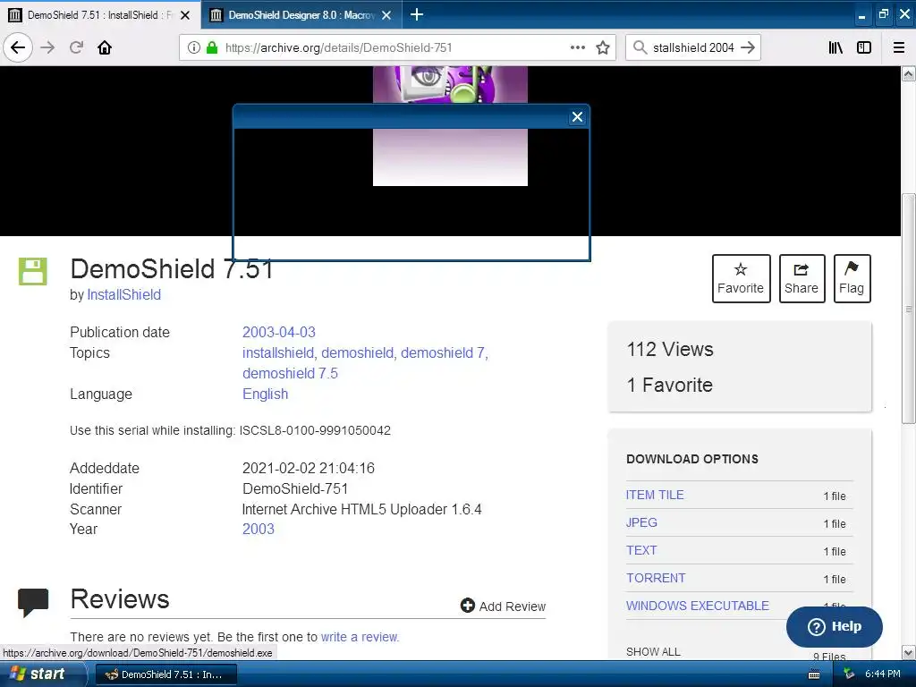Click the page scrollbar up arrow

click(x=908, y=73)
